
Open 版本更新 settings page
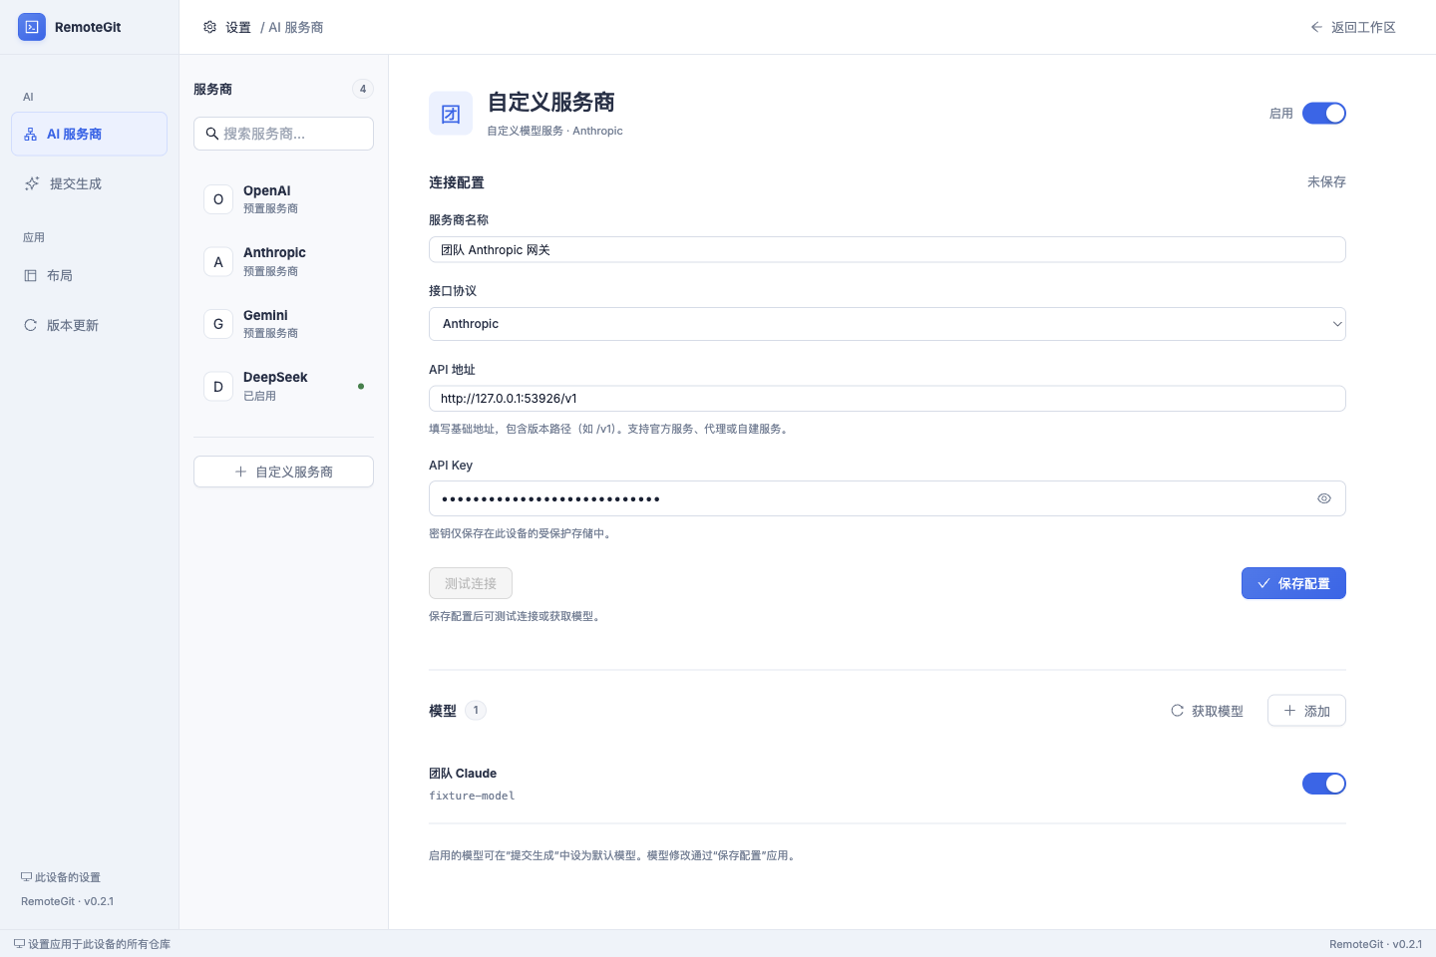point(89,325)
